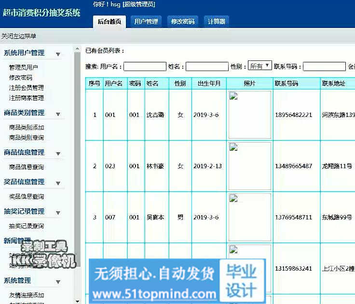Click the 照片 column header
Screen dimensions: 355x304
[x=250, y=84]
